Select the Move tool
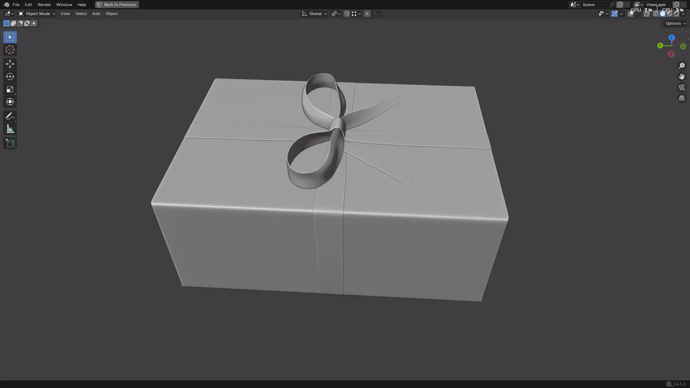The width and height of the screenshot is (690, 388). coord(10,64)
